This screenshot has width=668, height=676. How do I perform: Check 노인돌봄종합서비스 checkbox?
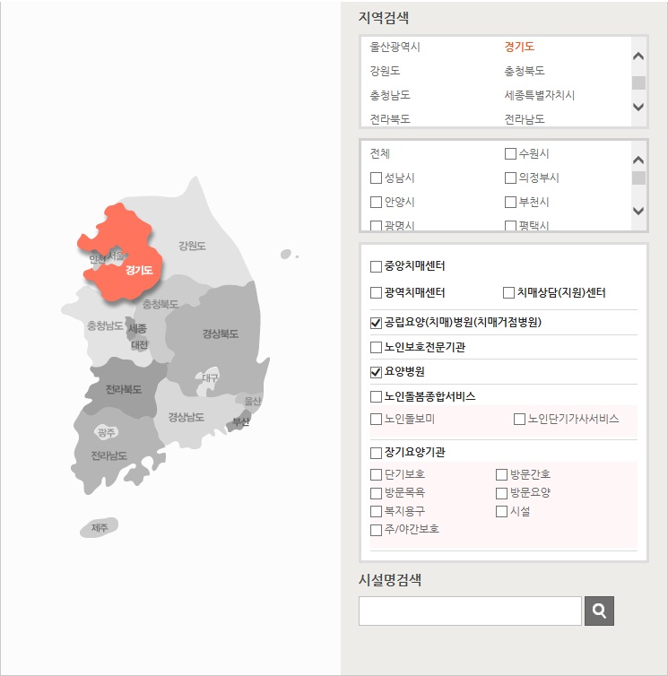376,396
